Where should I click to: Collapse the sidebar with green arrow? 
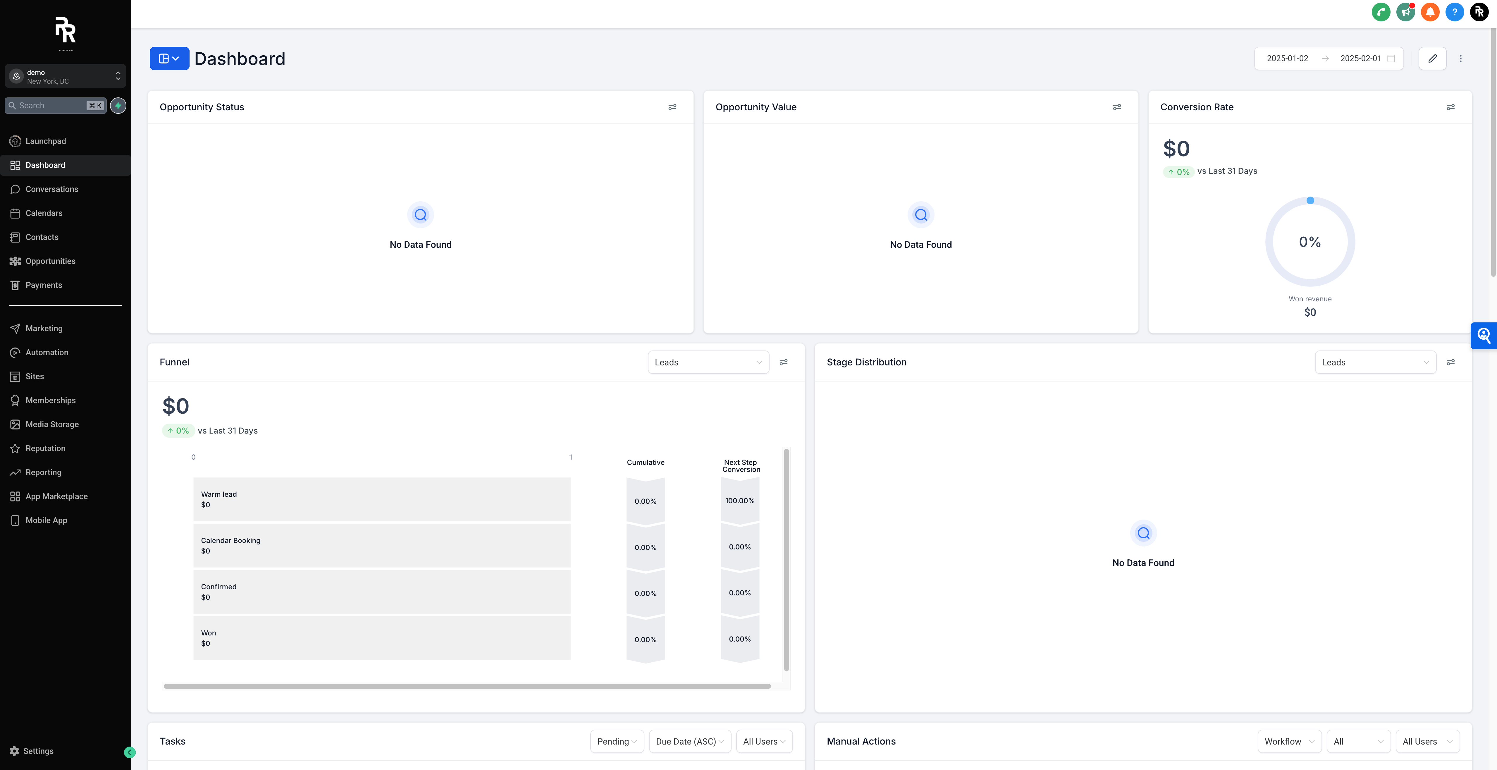(x=130, y=752)
